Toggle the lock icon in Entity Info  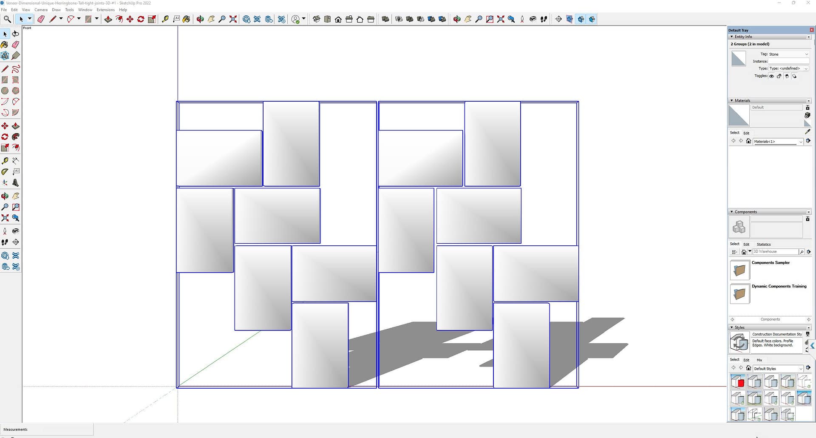(x=779, y=76)
